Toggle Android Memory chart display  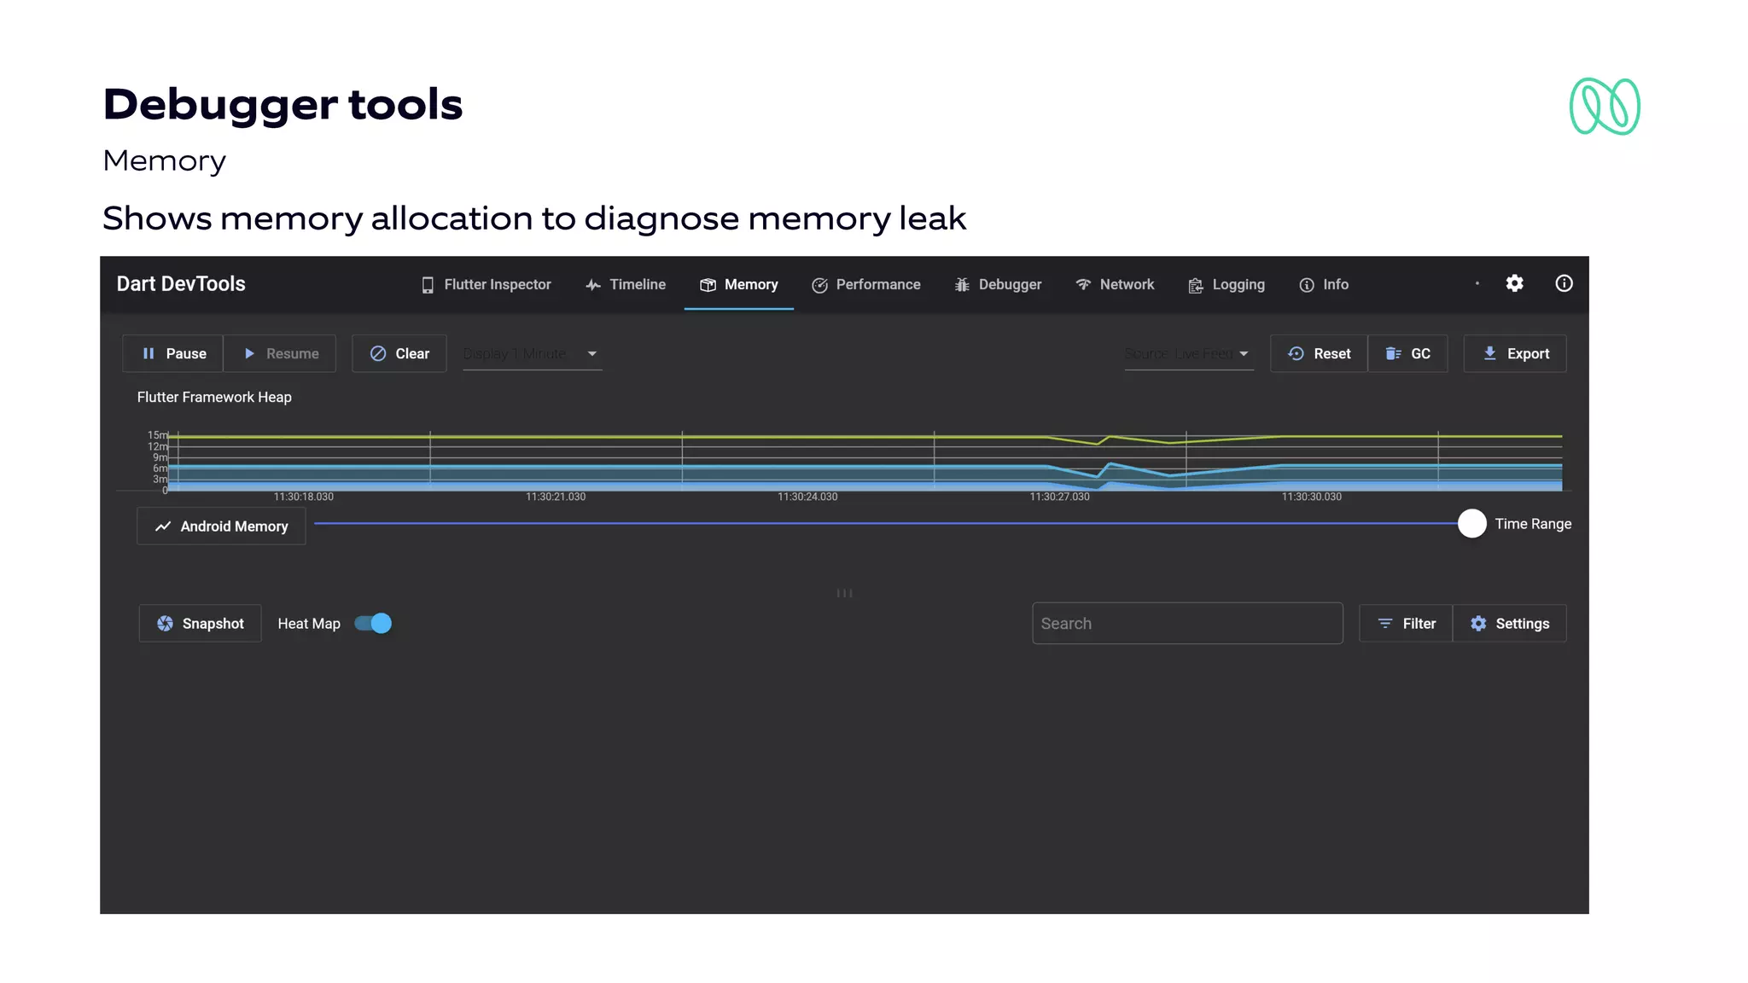coord(222,526)
